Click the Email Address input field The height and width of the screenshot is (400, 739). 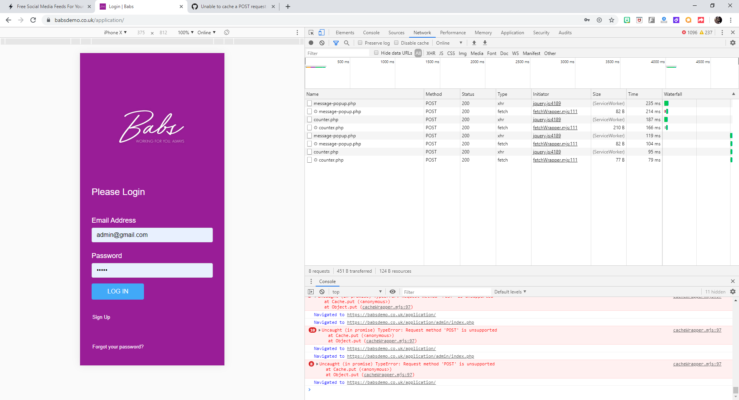pos(152,235)
